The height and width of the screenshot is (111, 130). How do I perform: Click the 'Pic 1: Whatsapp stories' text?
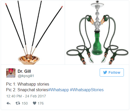(27, 84)
